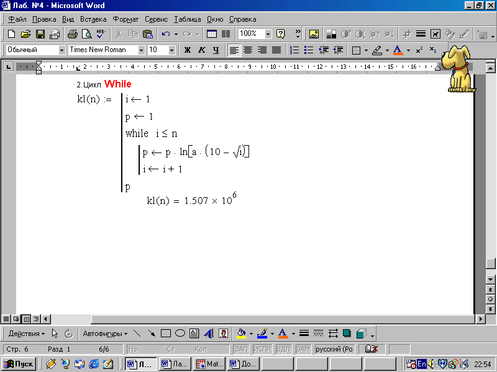Expand undo history dropdown arrow
The height and width of the screenshot is (372, 497).
tap(176, 34)
